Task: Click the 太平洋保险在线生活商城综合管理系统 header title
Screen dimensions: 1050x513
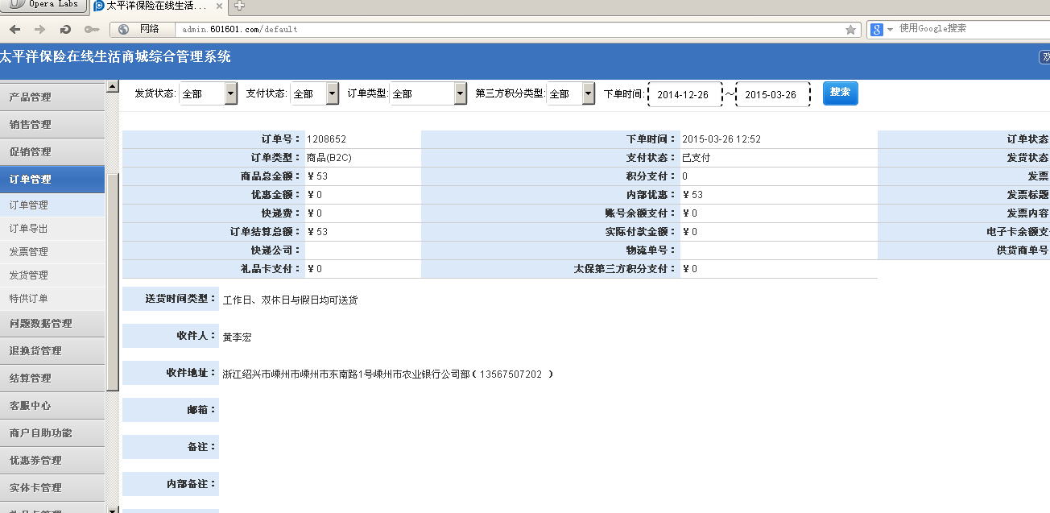Action: [115, 57]
